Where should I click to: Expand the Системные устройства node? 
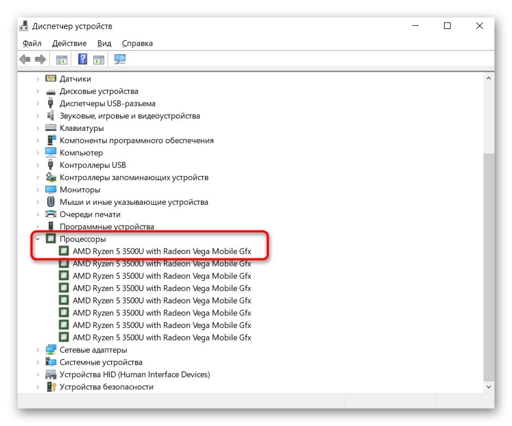(x=38, y=362)
